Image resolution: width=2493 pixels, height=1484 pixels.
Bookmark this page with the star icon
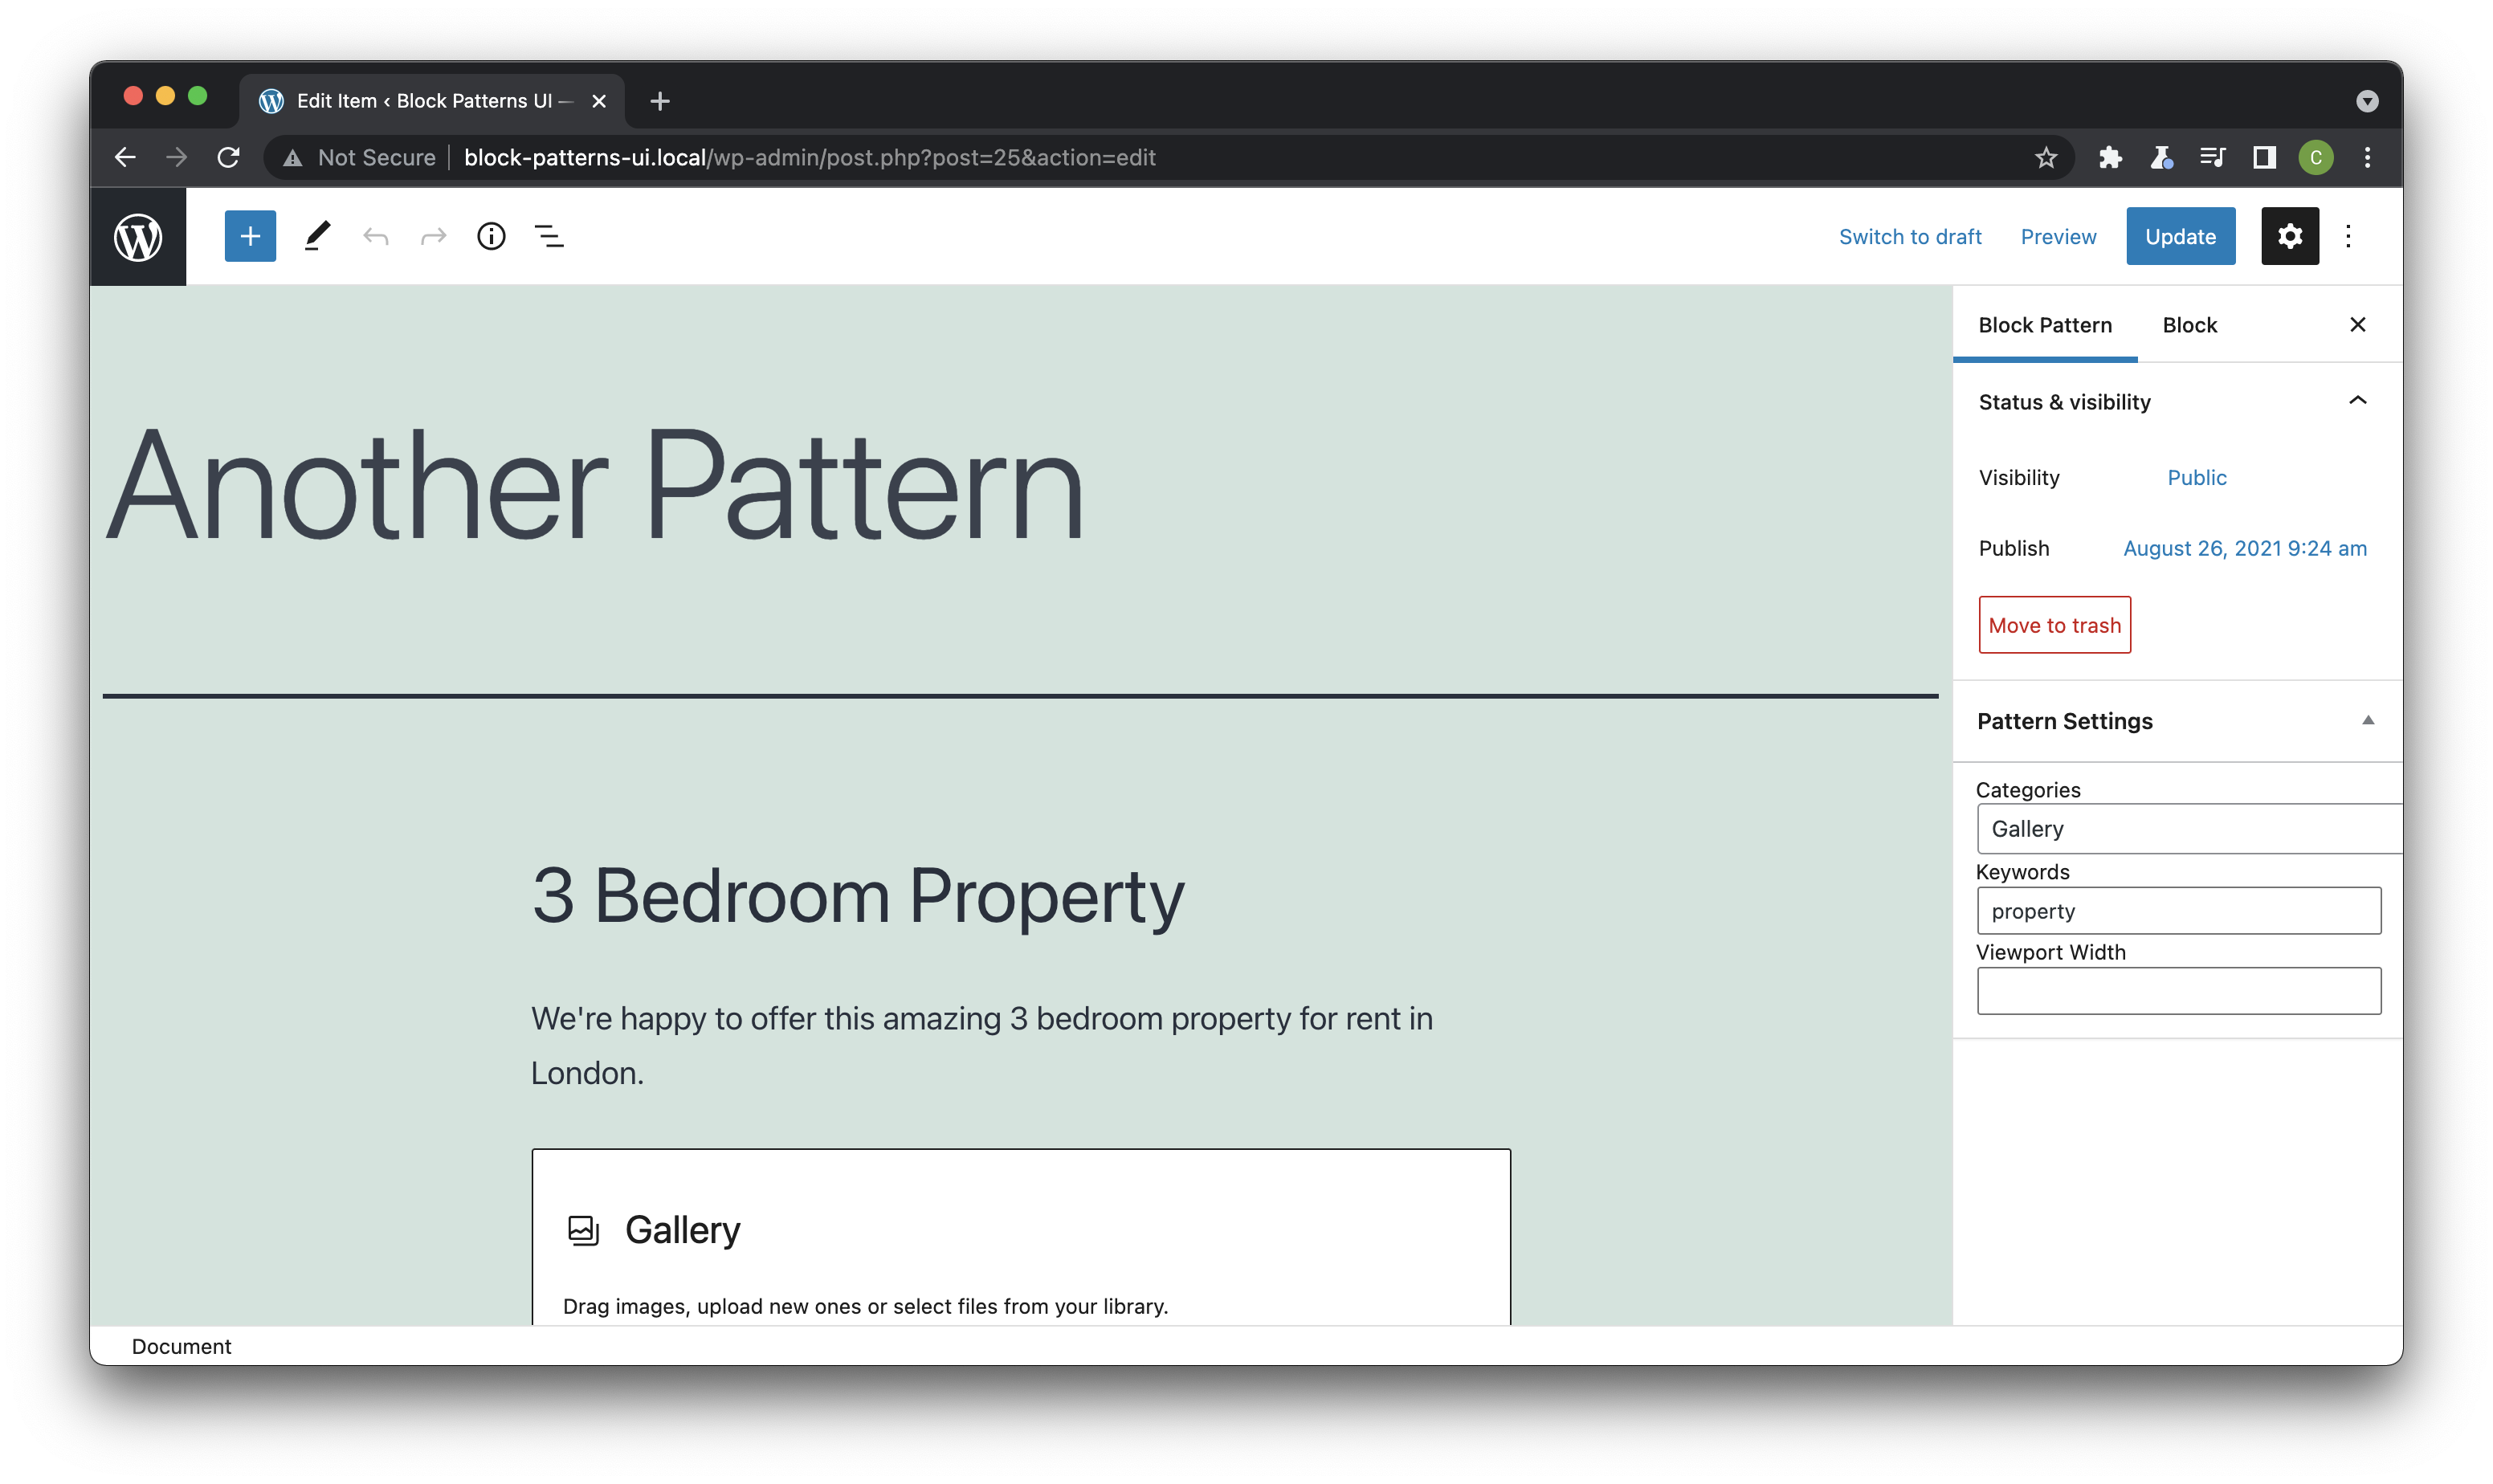(2045, 158)
